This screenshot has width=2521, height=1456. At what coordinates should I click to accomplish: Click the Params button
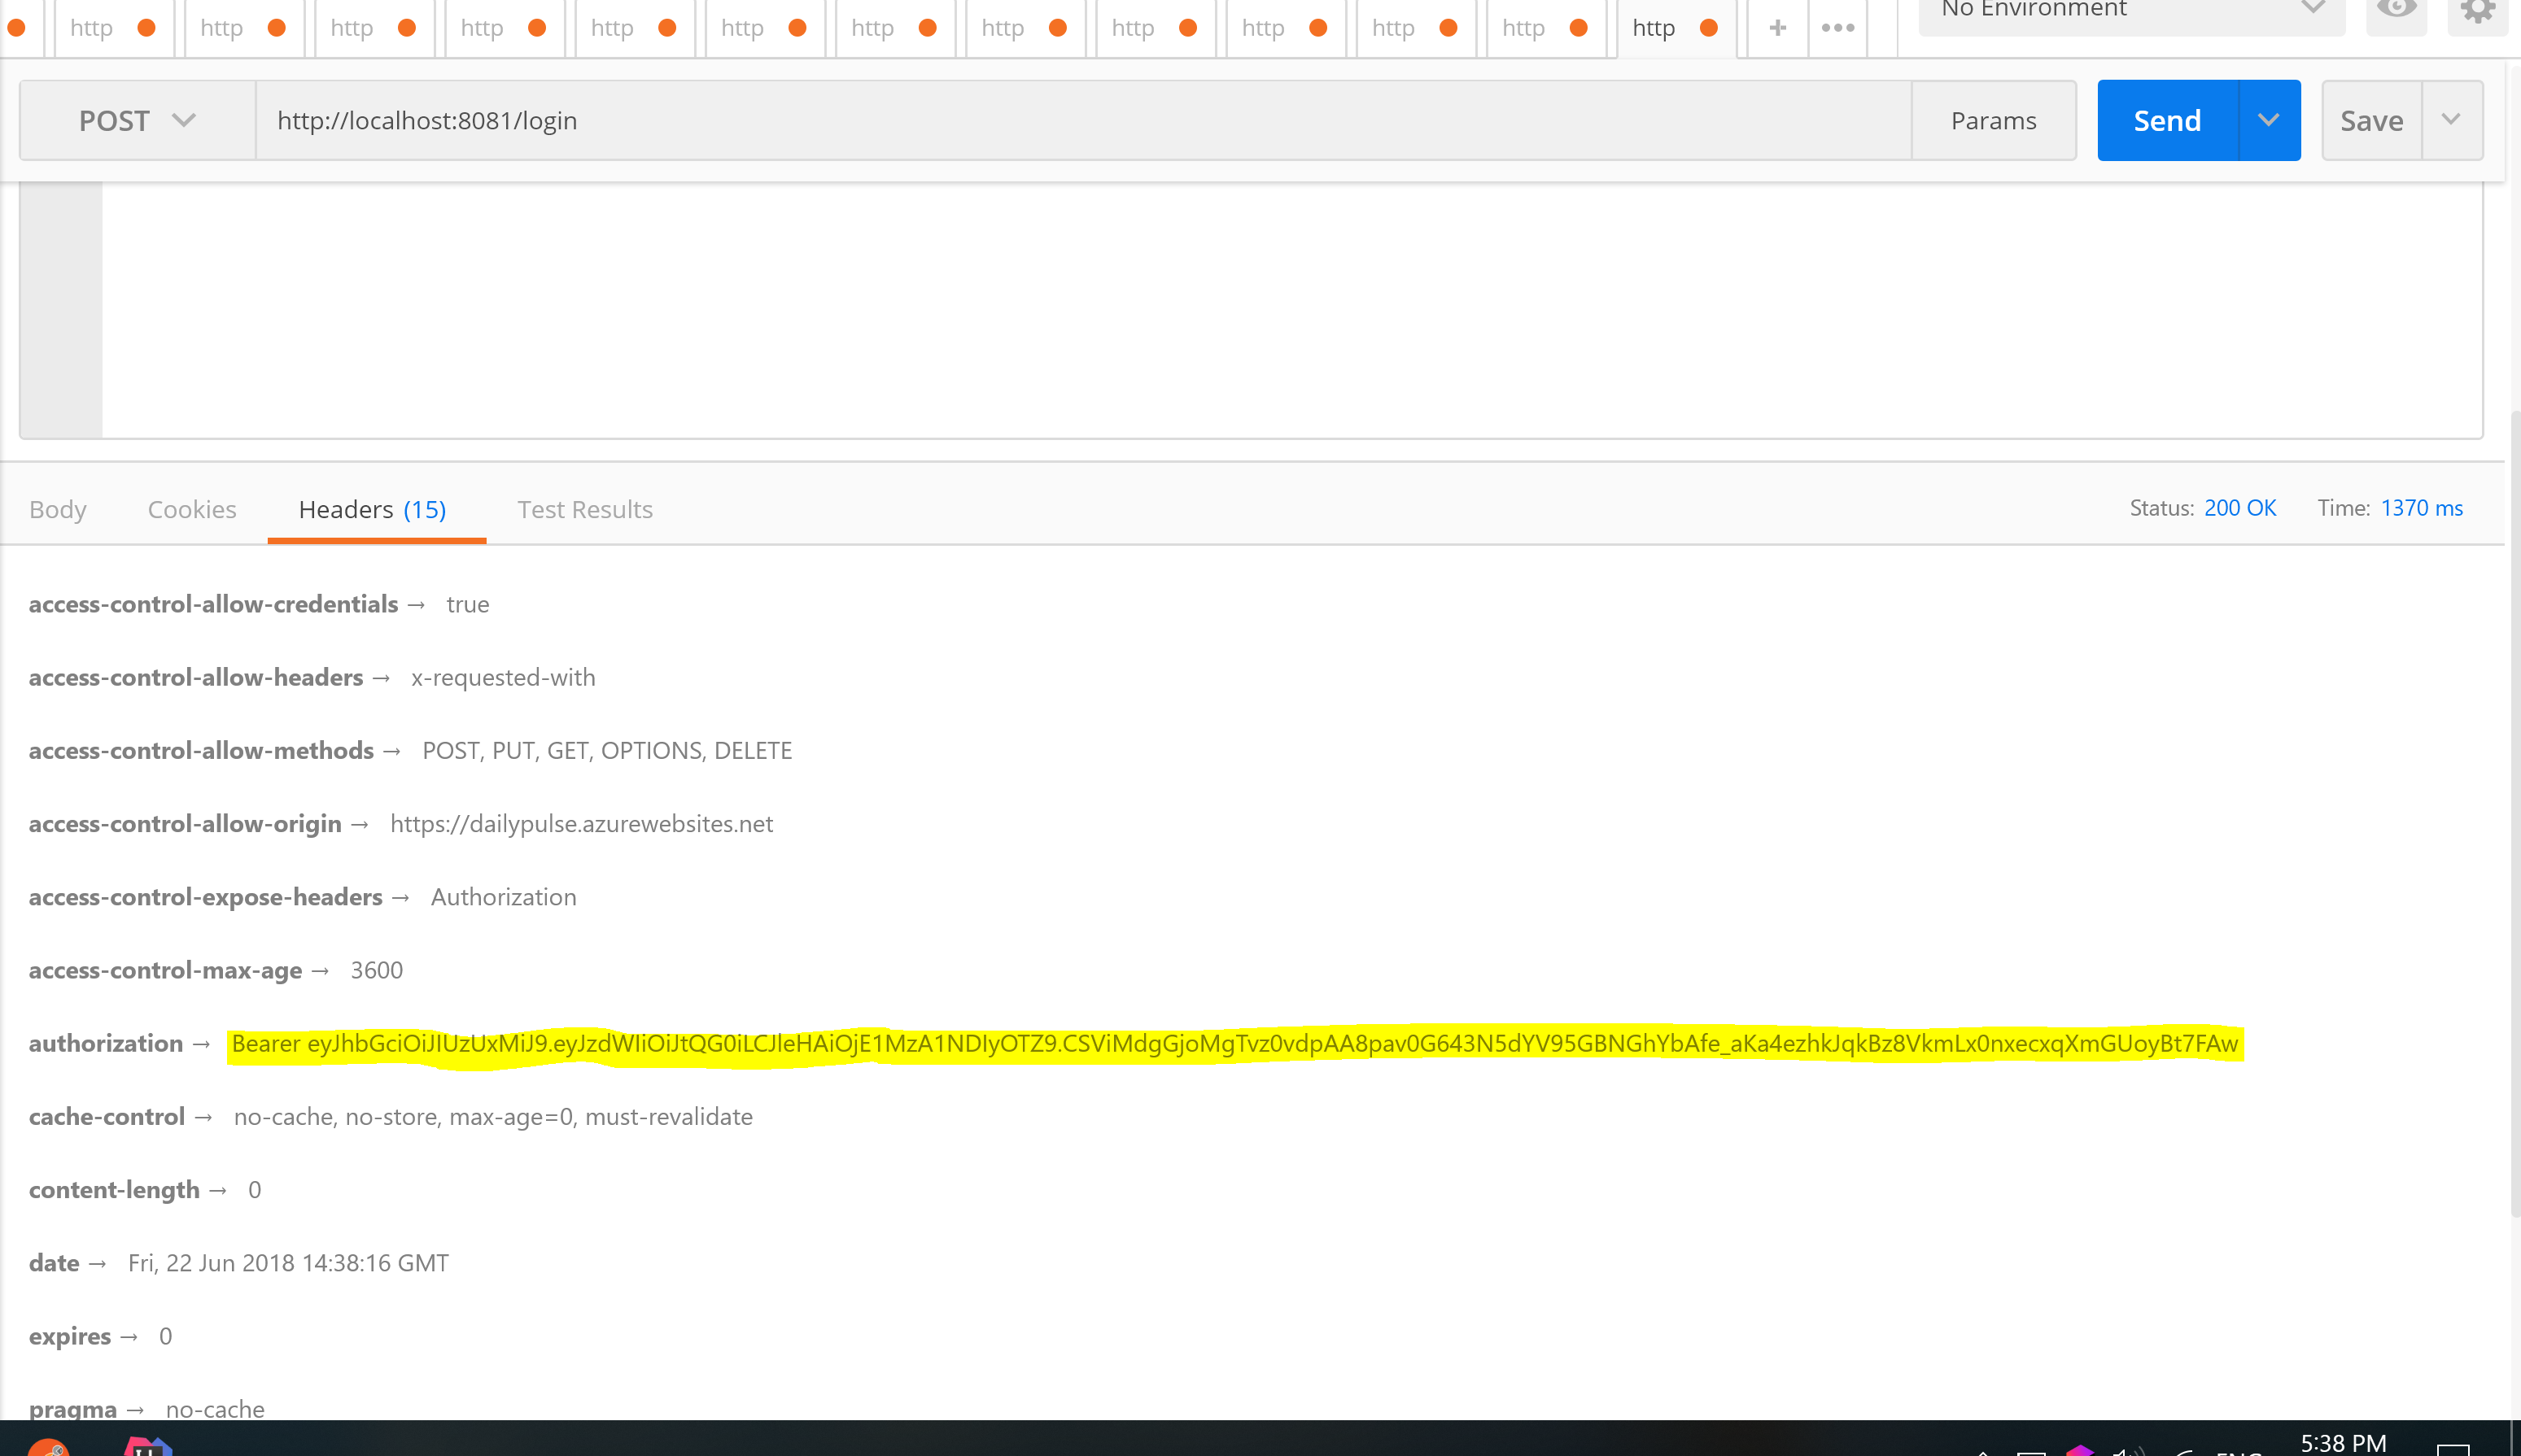(x=1993, y=120)
